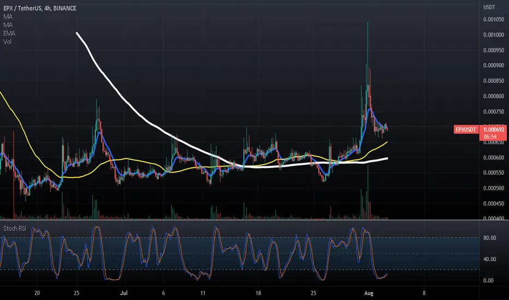Click the USDT currency label
The image size is (509, 300).
pos(489,8)
